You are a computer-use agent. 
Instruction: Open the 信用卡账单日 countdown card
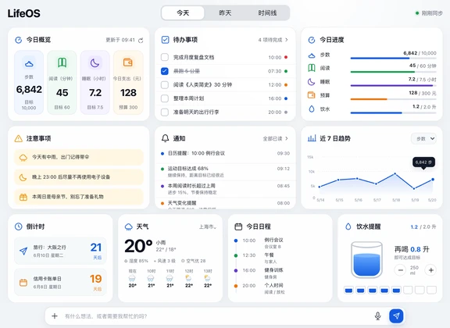[60, 283]
